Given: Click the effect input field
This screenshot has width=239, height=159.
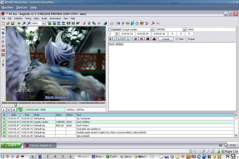Looking at the screenshot, I should (211, 29).
